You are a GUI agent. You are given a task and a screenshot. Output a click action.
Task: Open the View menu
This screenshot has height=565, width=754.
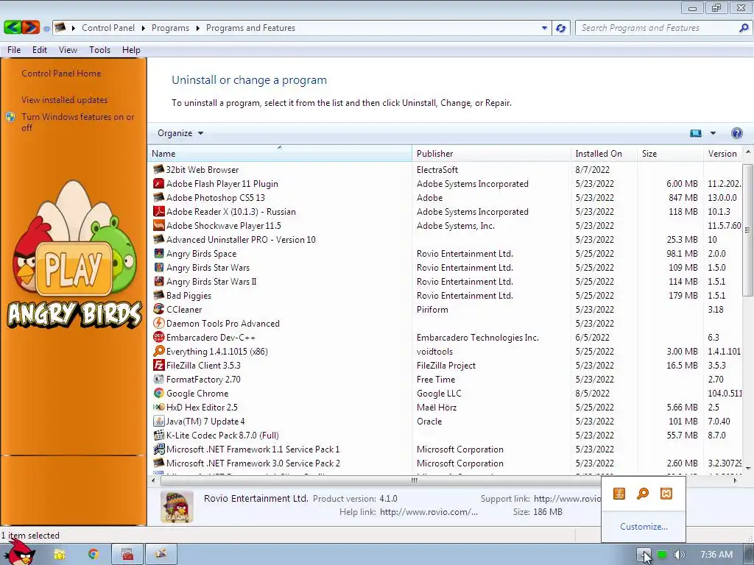point(68,50)
